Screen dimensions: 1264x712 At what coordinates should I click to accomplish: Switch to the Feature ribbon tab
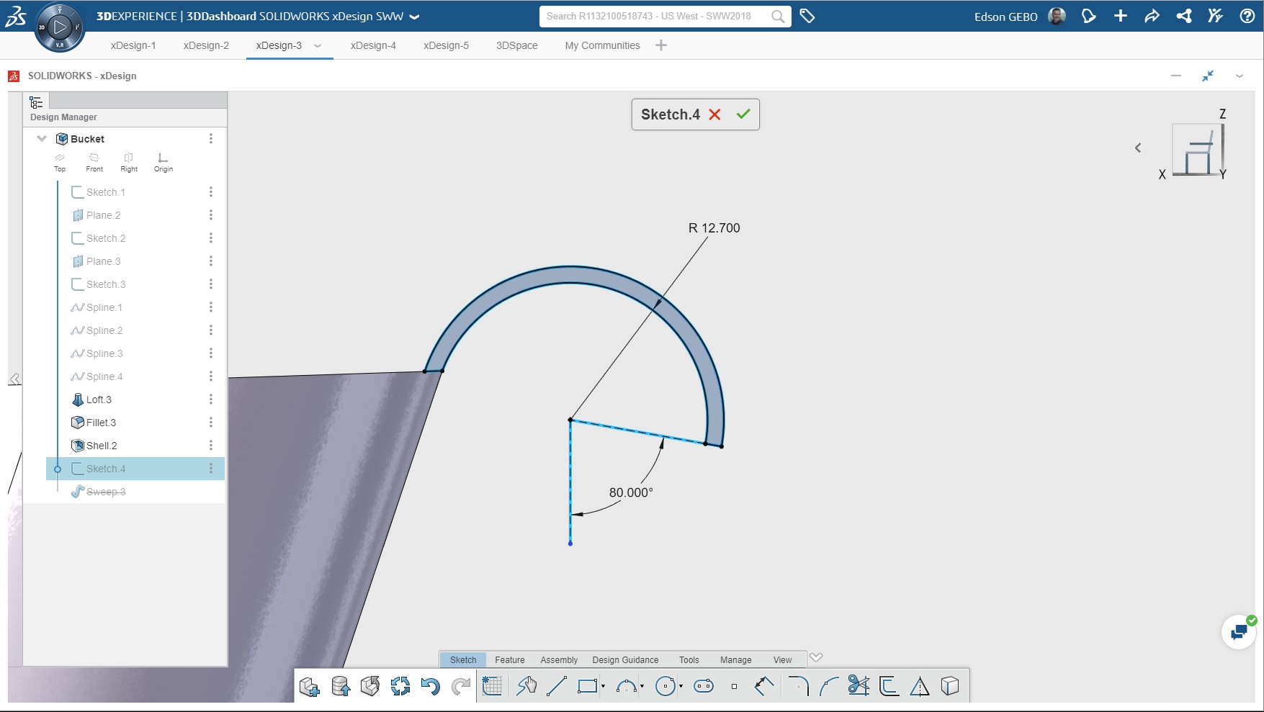[509, 659]
